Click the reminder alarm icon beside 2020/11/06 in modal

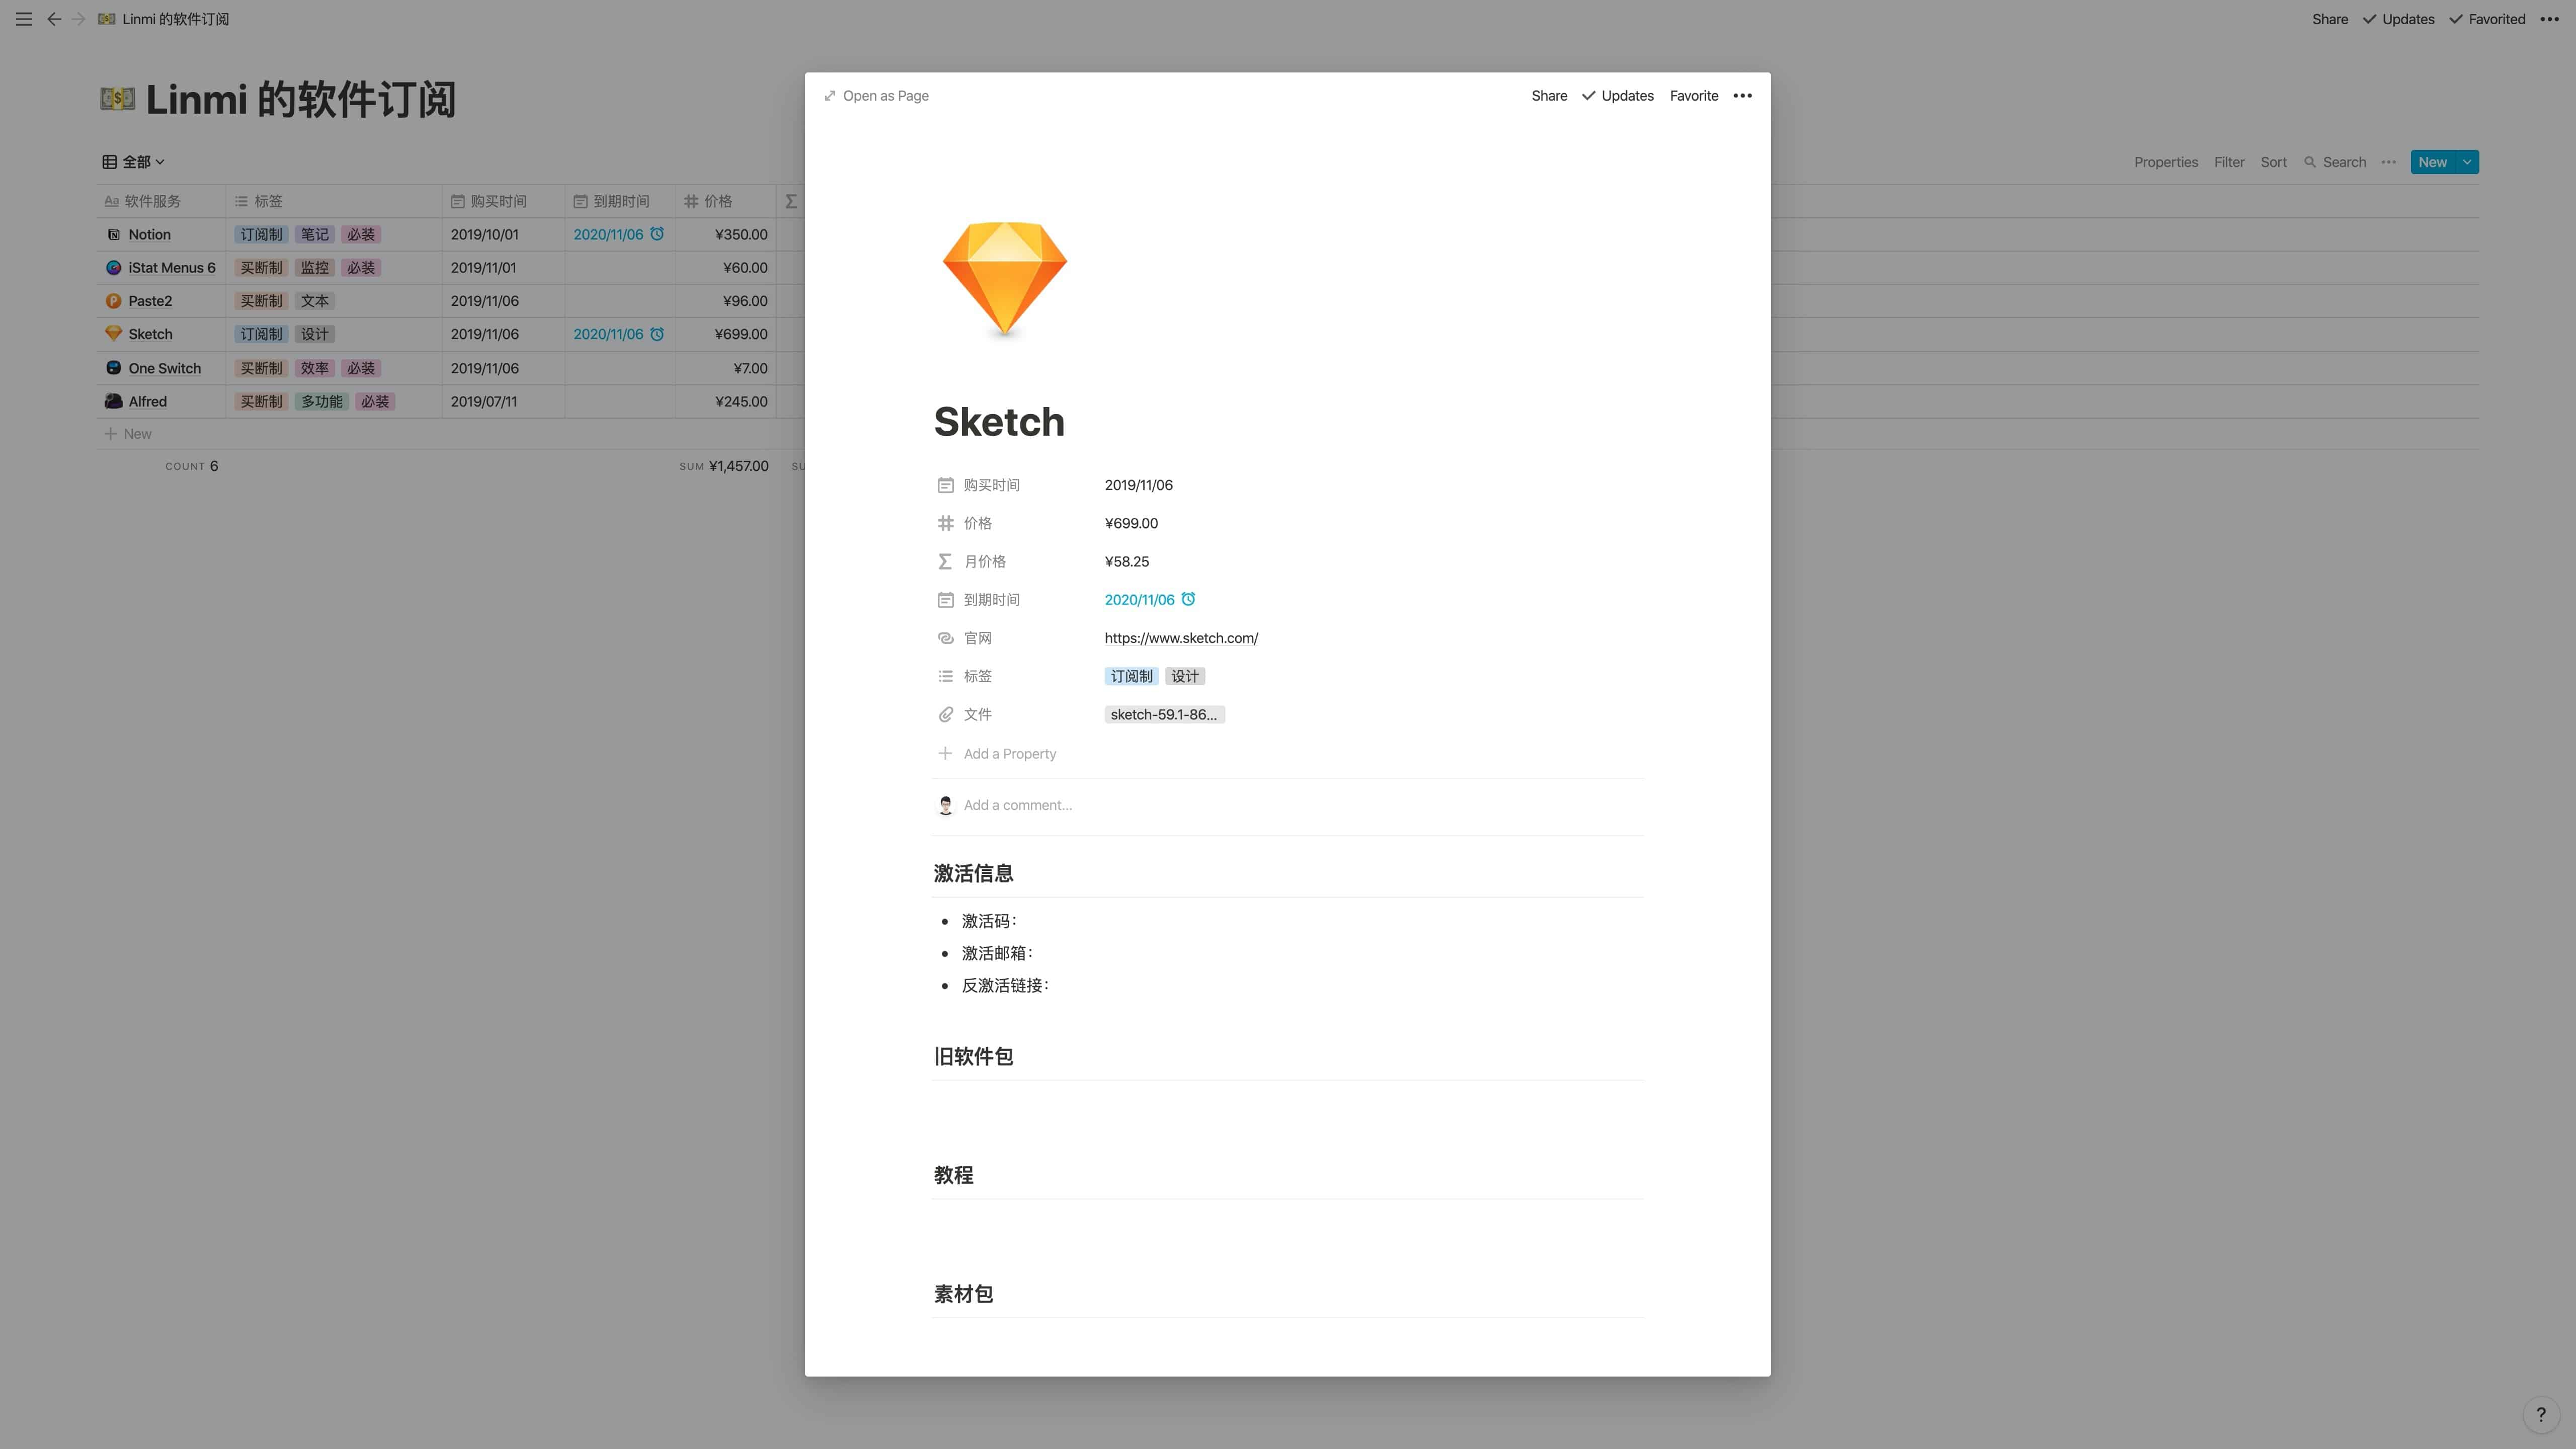click(1188, 599)
